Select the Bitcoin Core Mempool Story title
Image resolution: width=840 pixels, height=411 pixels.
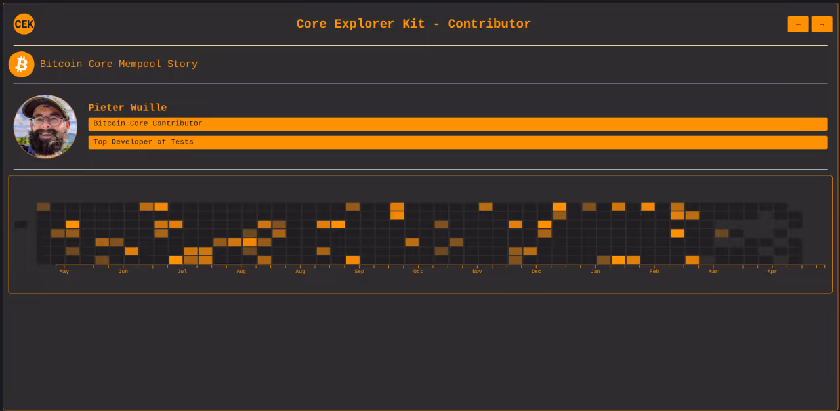[119, 64]
